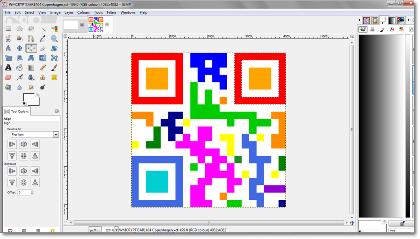
Task: Select the Smudge tool
Action: (31, 87)
